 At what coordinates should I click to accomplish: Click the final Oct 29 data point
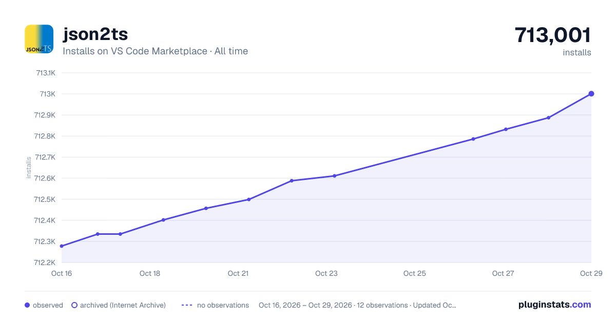591,93
